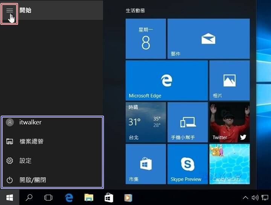Image resolution: width=271 pixels, height=205 pixels.
Task: Open 檔案總管 from Start menu list
Action: pos(52,142)
